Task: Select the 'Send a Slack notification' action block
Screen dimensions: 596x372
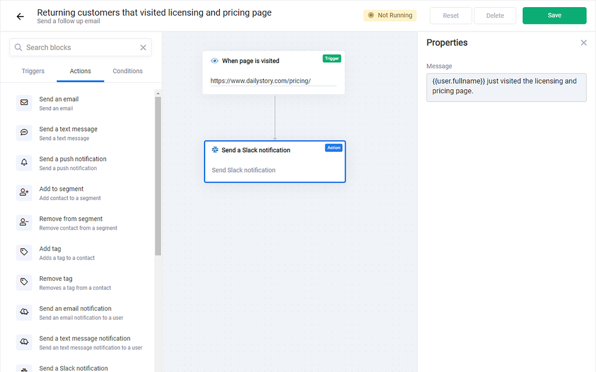Action: (x=275, y=162)
